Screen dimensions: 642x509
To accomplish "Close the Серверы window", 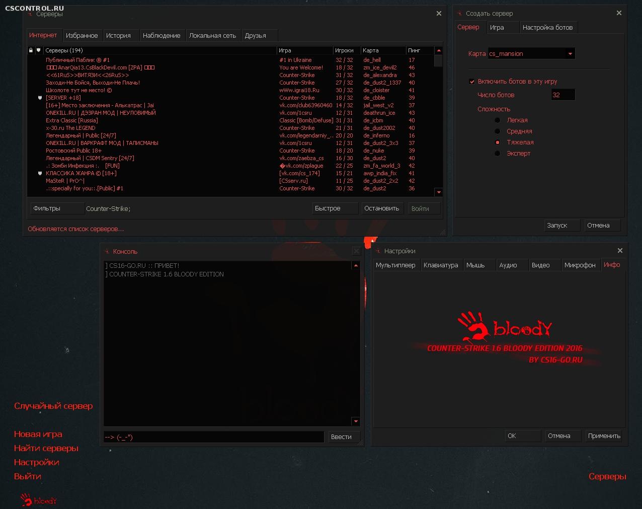I will 439,14.
